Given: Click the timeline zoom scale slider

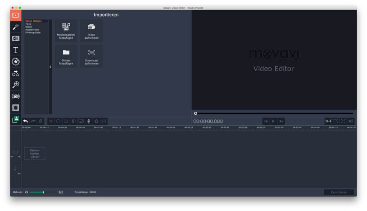Looking at the screenshot, I should point(43,192).
